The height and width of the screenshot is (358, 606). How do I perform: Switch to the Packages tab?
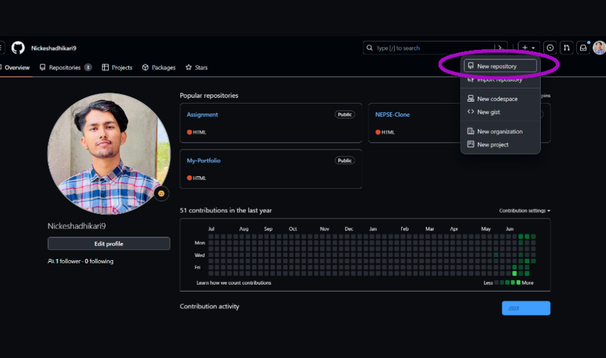pos(159,68)
